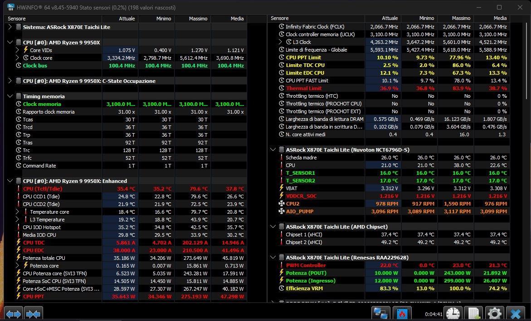Collapse the Timing memoria group
The width and height of the screenshot is (531, 321).
point(10,96)
